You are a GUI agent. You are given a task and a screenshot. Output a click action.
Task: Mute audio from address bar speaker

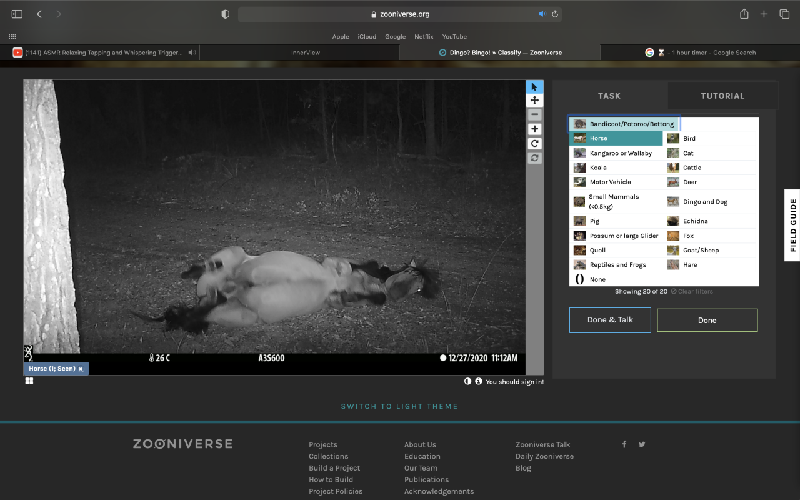pos(542,14)
